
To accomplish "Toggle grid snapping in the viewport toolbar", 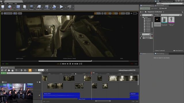I will pyautogui.click(x=107, y=13).
